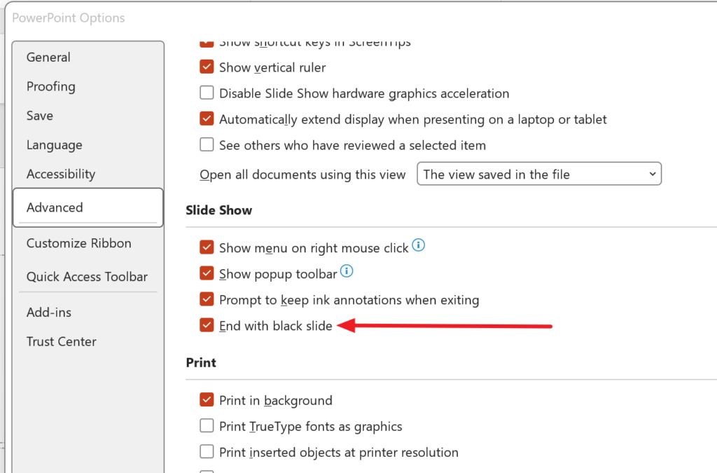Check See others who have reviewed a selected item

pyautogui.click(x=207, y=145)
